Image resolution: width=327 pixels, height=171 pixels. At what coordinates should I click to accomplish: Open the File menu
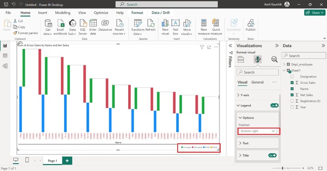(8, 13)
